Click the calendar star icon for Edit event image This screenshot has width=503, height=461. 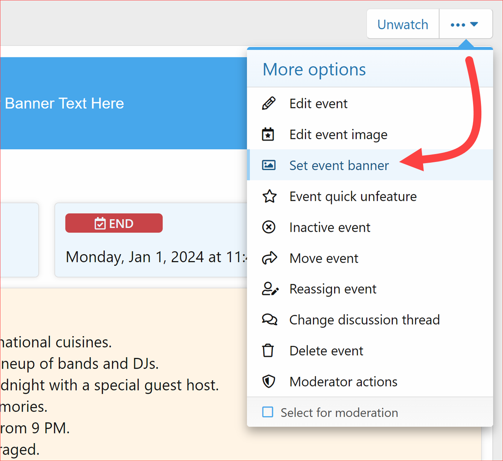(268, 134)
